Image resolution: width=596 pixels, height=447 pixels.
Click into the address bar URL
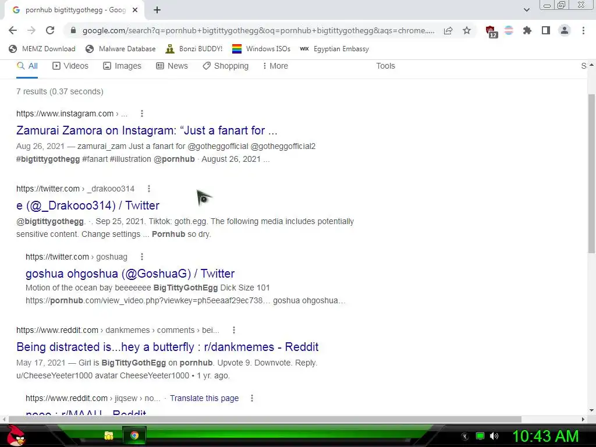point(258,30)
